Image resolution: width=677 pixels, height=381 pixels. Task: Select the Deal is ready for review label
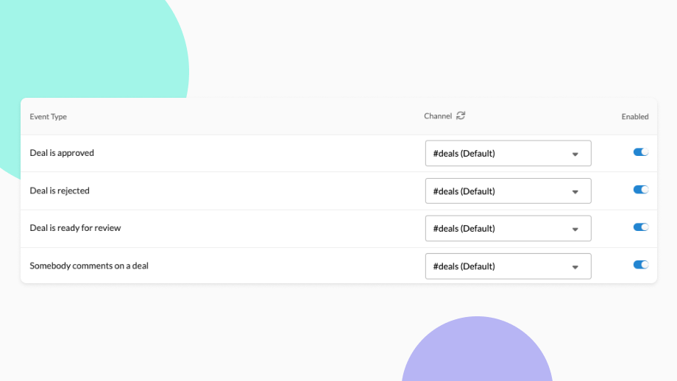75,228
